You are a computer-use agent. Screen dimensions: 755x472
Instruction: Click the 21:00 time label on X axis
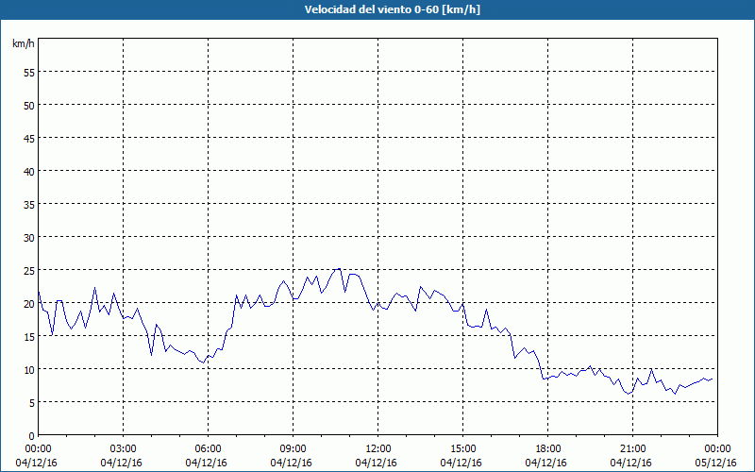632,449
